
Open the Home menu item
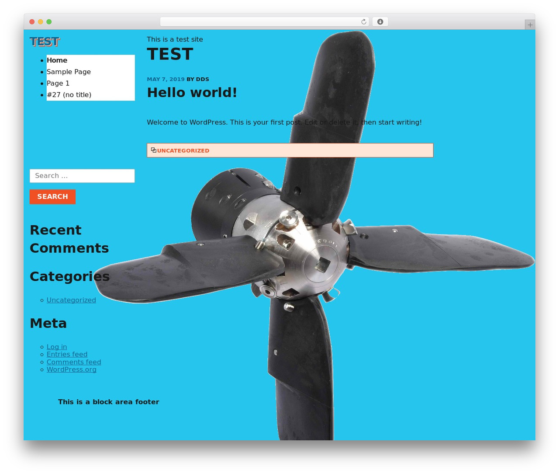point(57,60)
